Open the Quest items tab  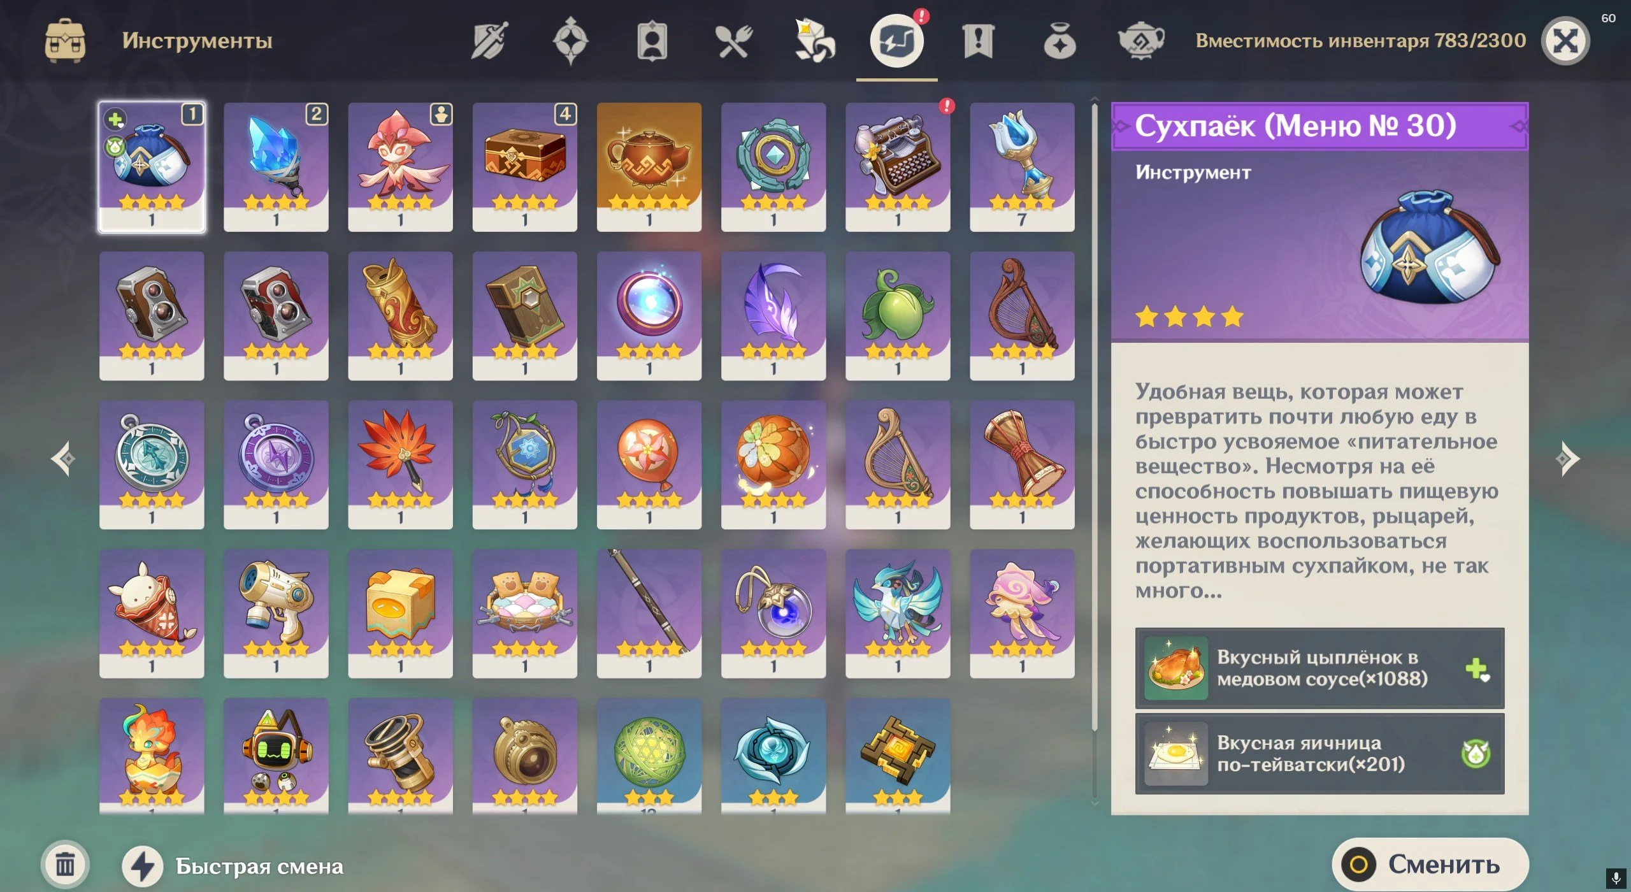click(978, 41)
